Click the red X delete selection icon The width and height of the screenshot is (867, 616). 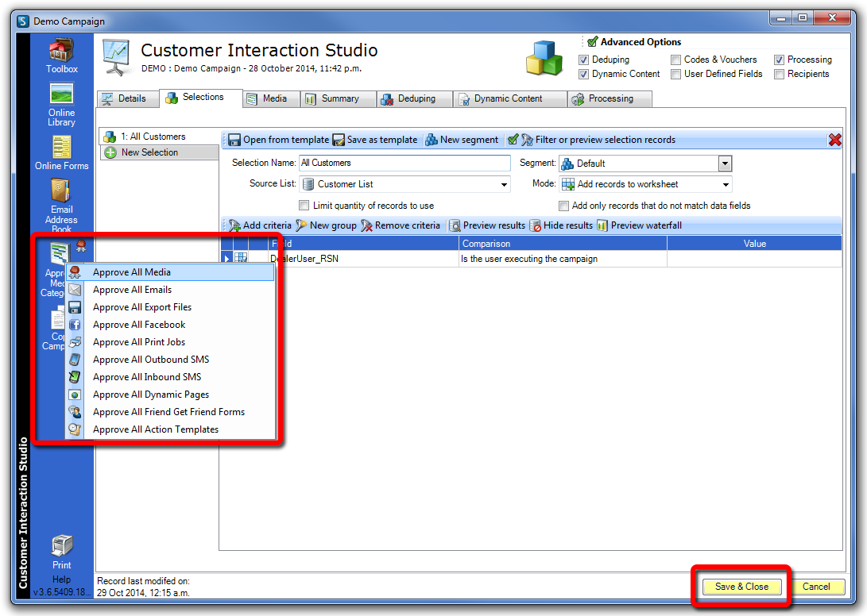click(834, 140)
